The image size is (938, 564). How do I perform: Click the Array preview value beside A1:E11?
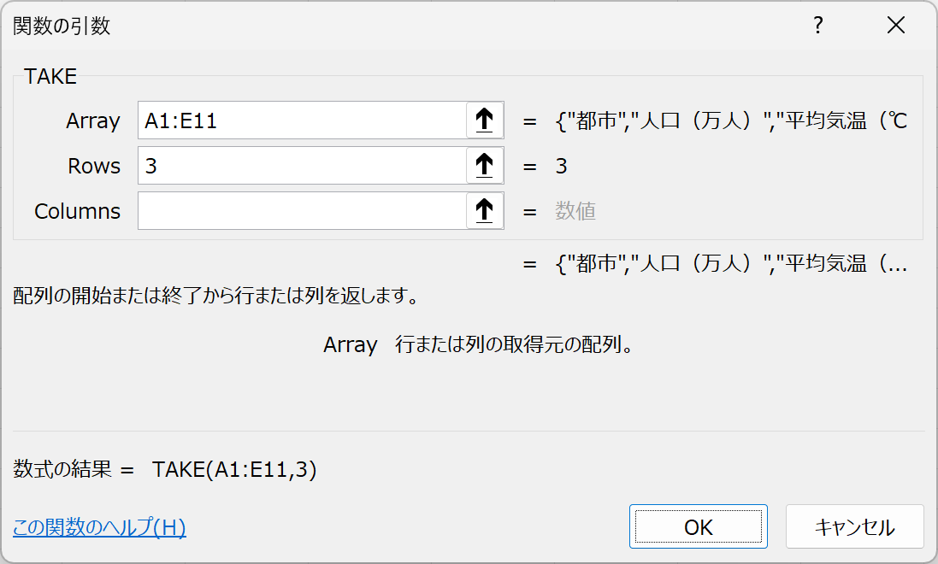tap(731, 120)
